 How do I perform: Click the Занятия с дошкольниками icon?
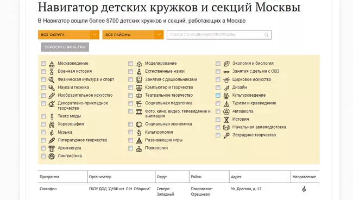pos(139,80)
